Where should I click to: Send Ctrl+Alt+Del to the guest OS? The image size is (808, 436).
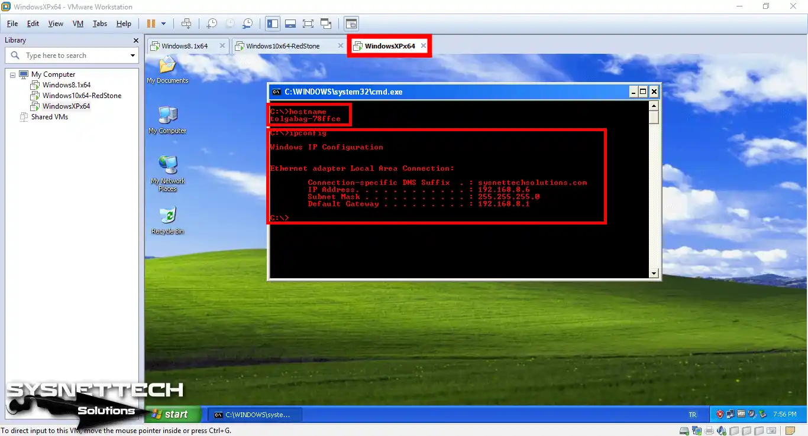click(188, 23)
